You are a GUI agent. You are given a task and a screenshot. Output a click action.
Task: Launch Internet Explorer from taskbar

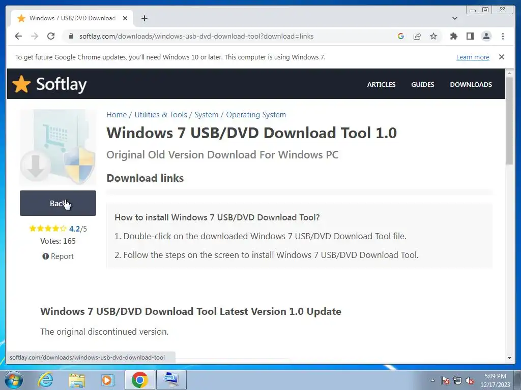(x=45, y=380)
